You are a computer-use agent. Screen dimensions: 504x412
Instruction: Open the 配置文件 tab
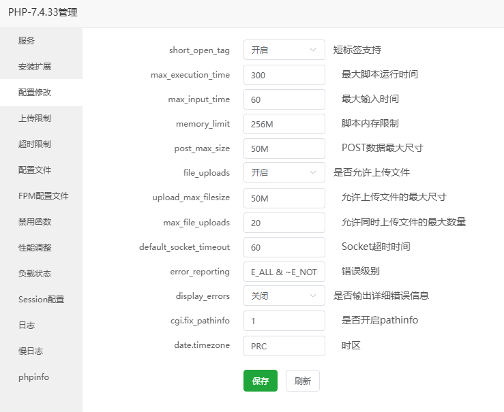point(35,170)
